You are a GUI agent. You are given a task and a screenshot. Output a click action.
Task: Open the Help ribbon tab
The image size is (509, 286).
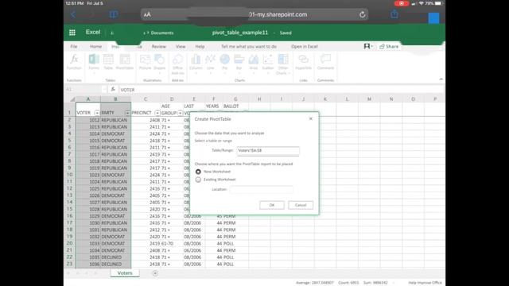pyautogui.click(x=200, y=46)
